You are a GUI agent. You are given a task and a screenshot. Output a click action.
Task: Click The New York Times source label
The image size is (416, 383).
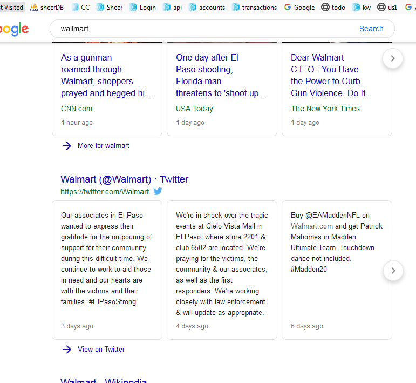point(325,109)
